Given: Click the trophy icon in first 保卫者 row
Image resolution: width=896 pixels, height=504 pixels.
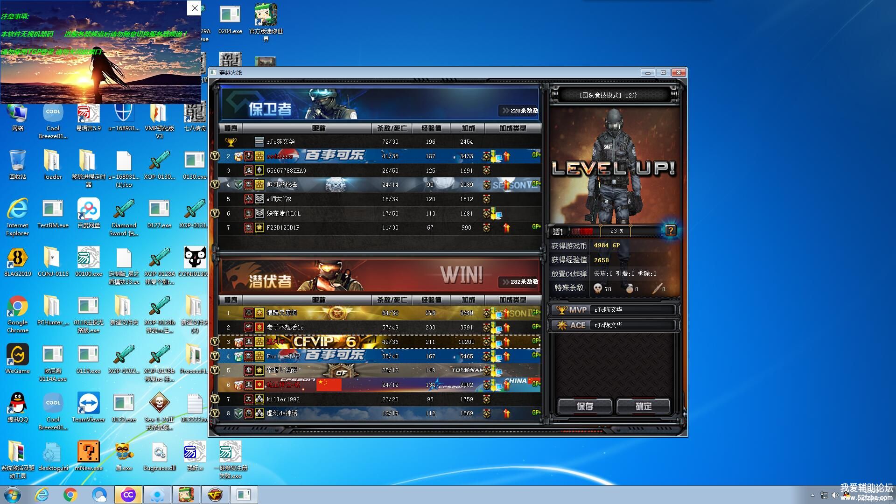Looking at the screenshot, I should [x=231, y=142].
